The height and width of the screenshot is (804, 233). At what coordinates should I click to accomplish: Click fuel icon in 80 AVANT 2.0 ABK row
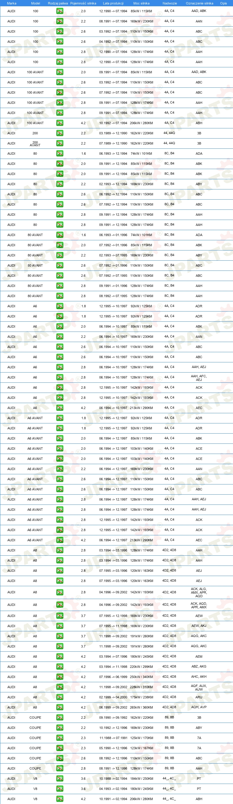tap(60, 245)
